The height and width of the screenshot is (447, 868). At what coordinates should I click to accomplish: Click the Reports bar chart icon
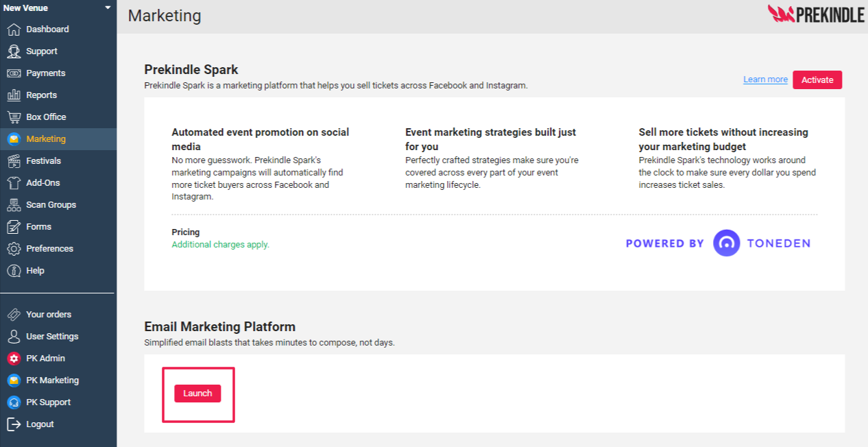tap(14, 95)
